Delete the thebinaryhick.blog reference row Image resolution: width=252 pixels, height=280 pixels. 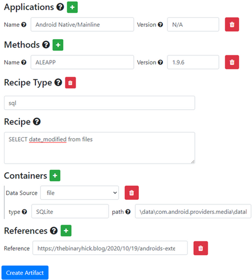tap(200, 248)
